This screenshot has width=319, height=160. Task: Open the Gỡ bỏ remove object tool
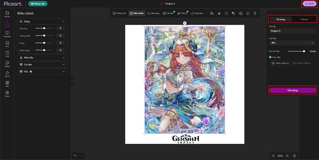pos(182,13)
